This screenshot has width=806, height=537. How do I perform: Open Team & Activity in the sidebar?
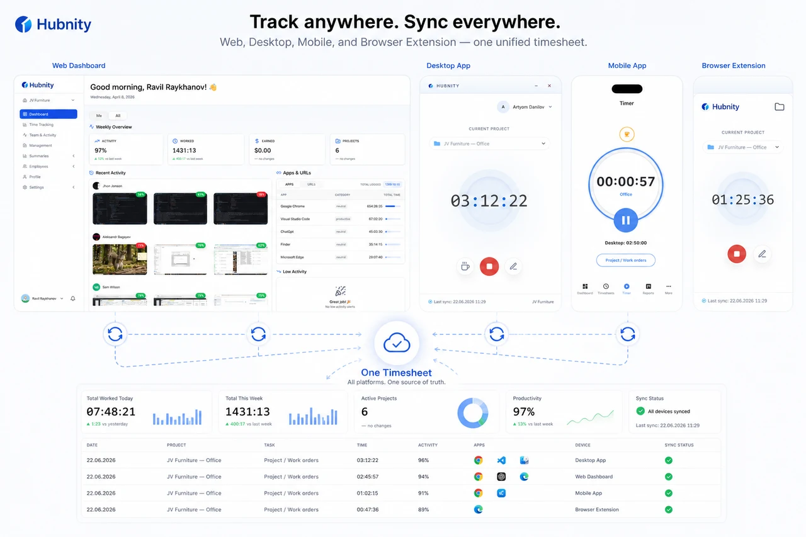[48, 135]
